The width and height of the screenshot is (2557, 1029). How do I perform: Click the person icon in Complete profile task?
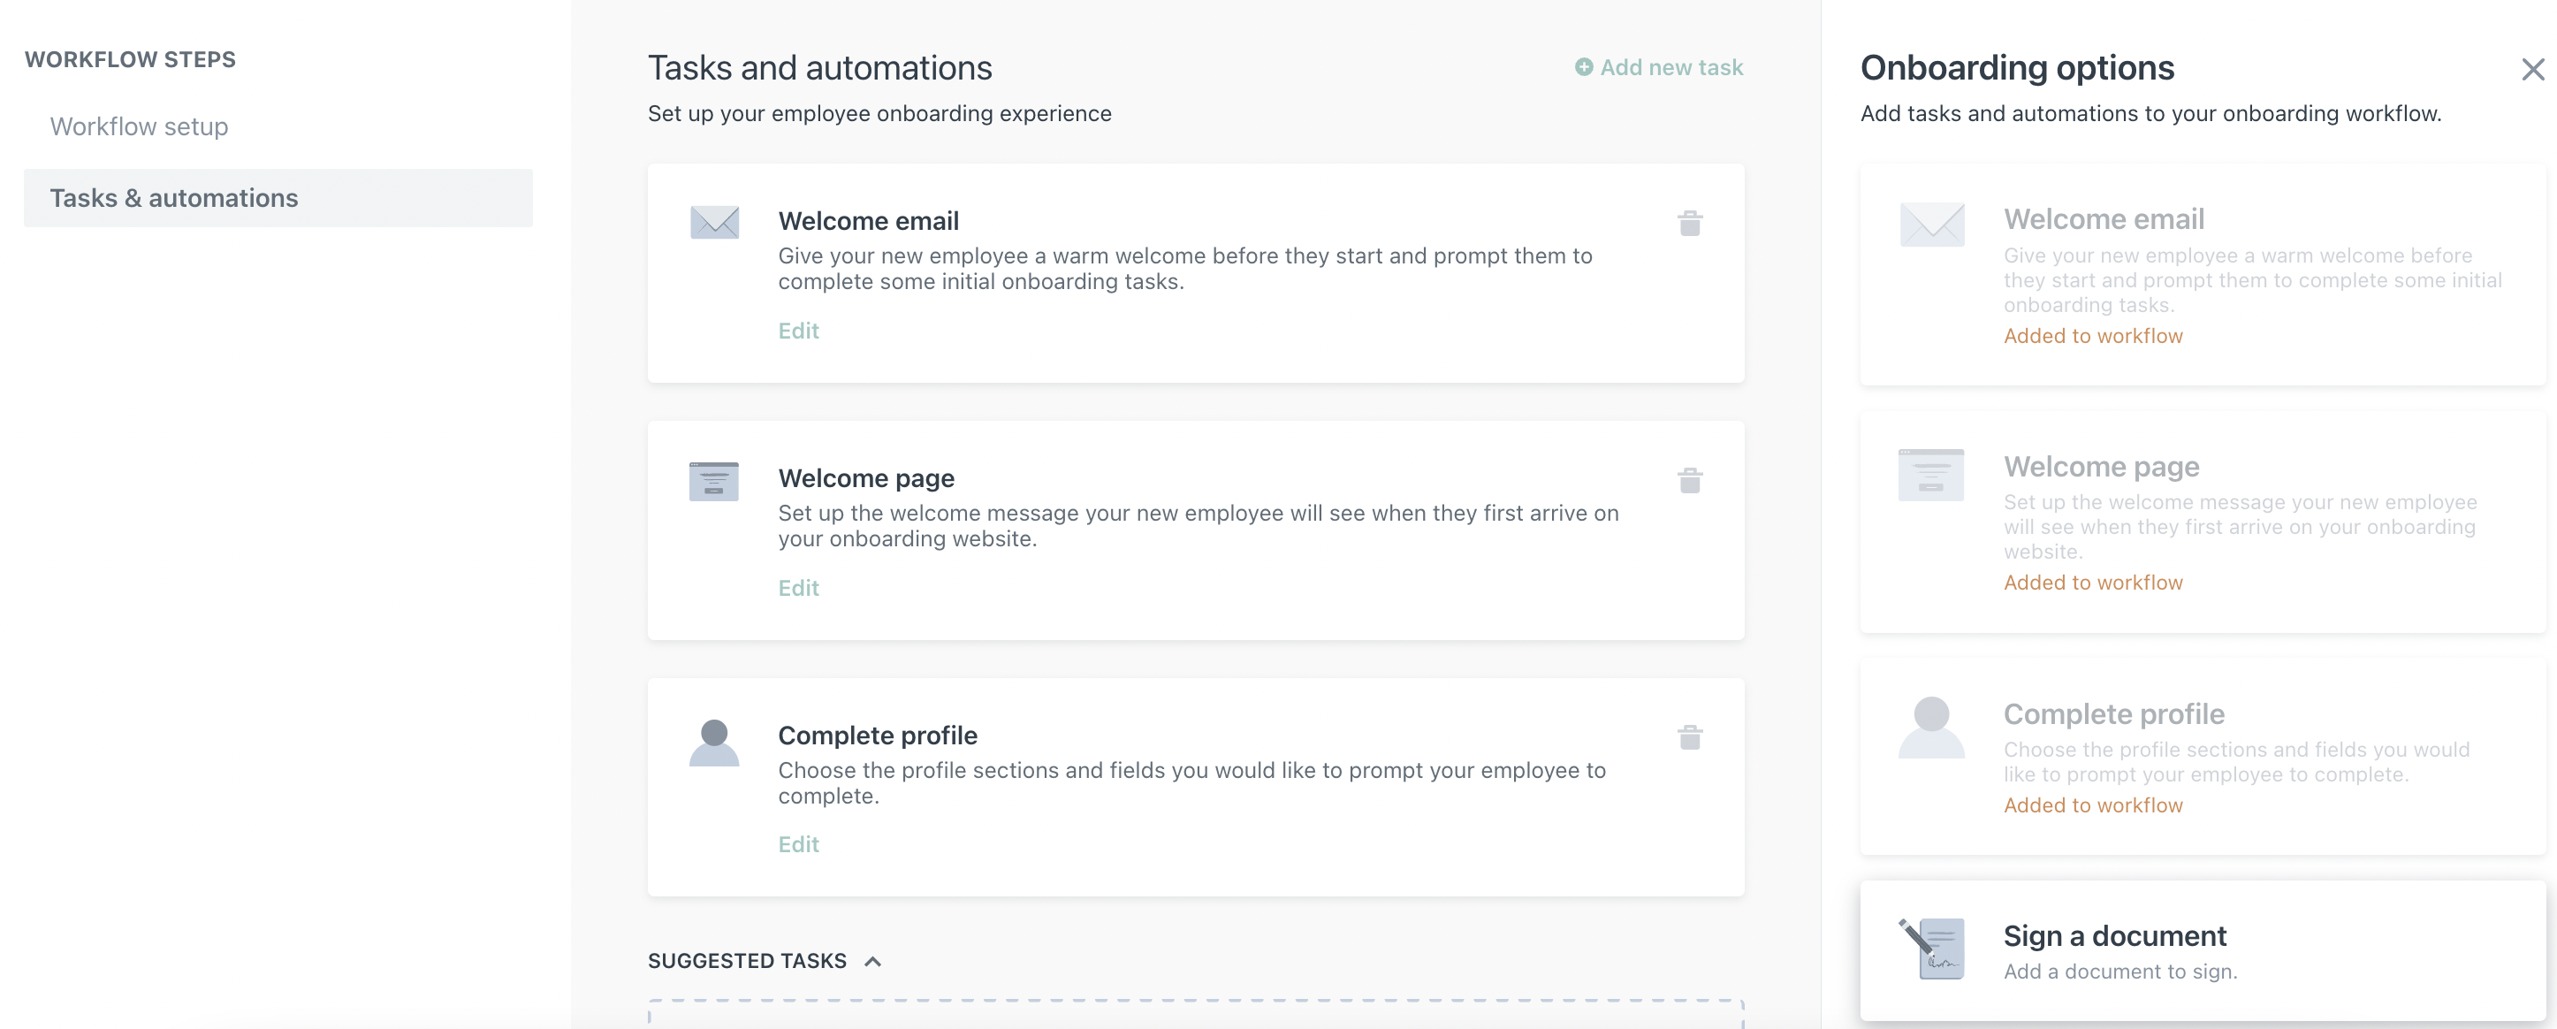pos(713,743)
